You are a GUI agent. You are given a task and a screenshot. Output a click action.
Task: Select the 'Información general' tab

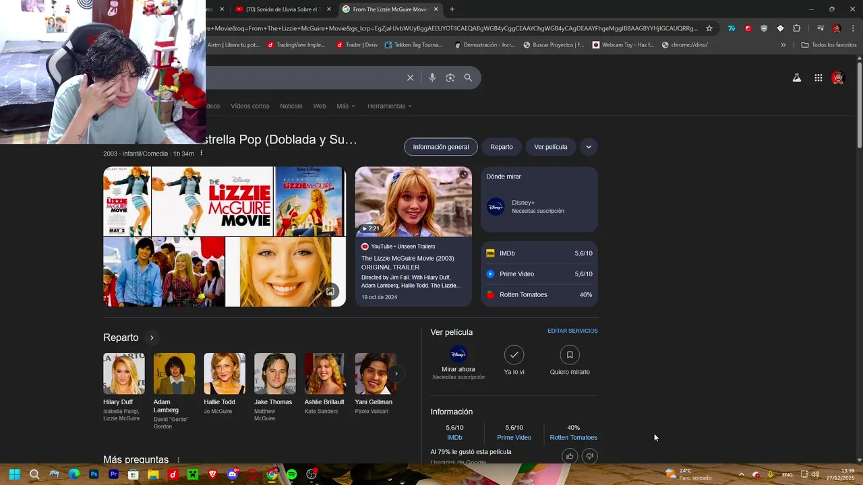441,147
